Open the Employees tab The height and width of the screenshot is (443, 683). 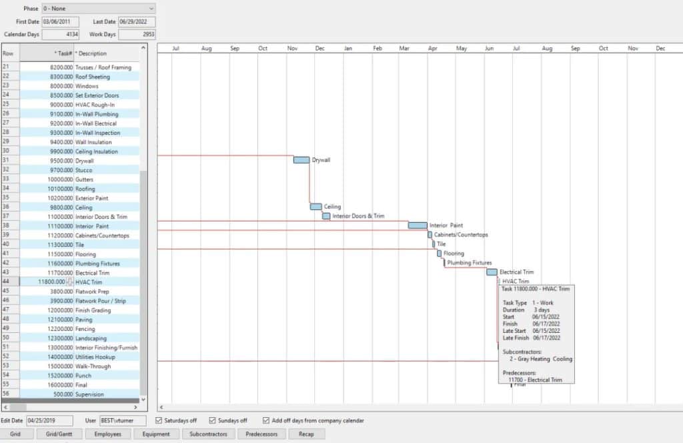tap(107, 434)
